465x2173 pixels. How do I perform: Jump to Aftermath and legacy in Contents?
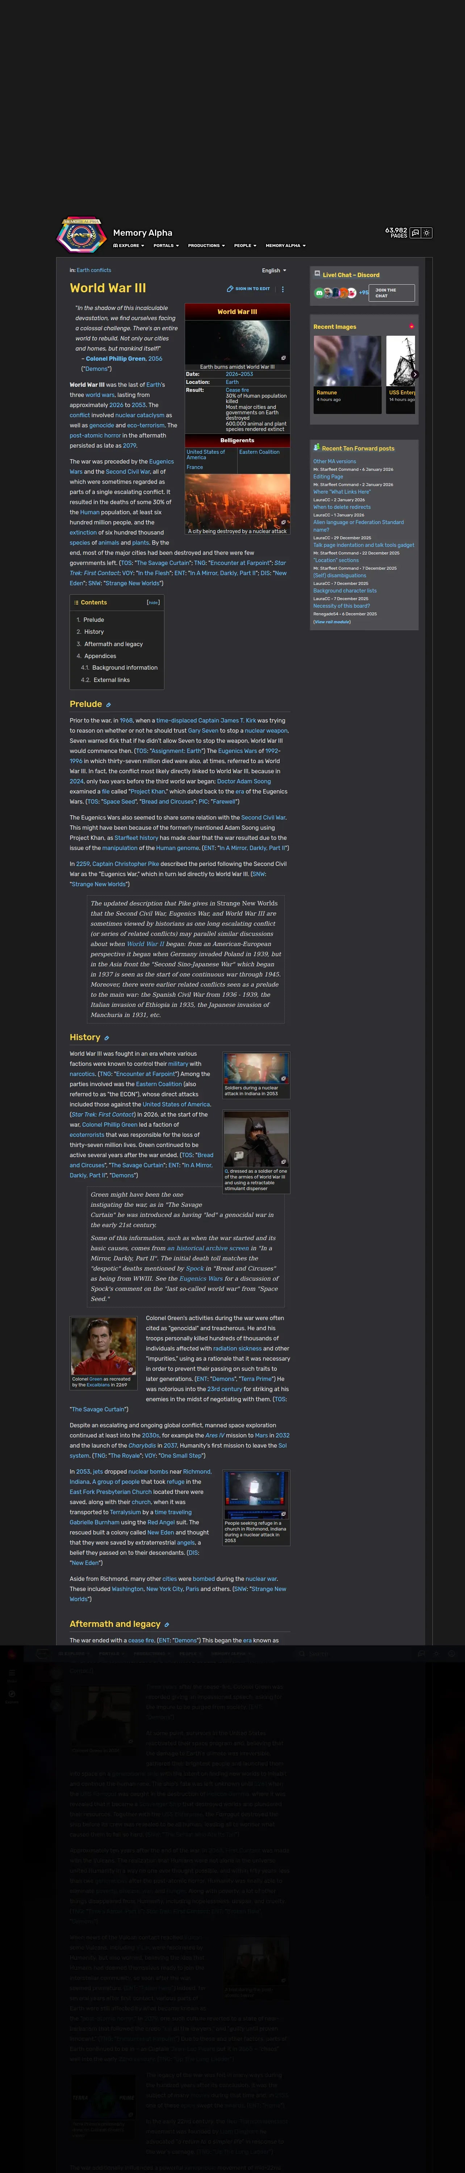coord(113,645)
